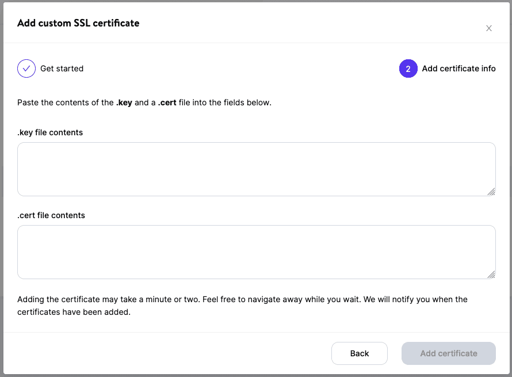Click the certificate notification notice text

point(242,305)
